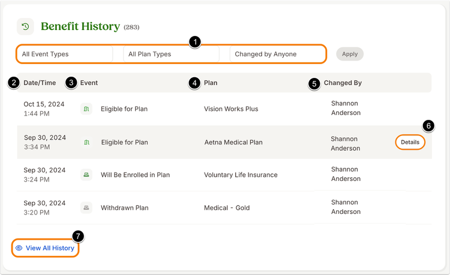Click the withdrawn plan icon for Medical - Gold
The image size is (450, 275).
86,208
